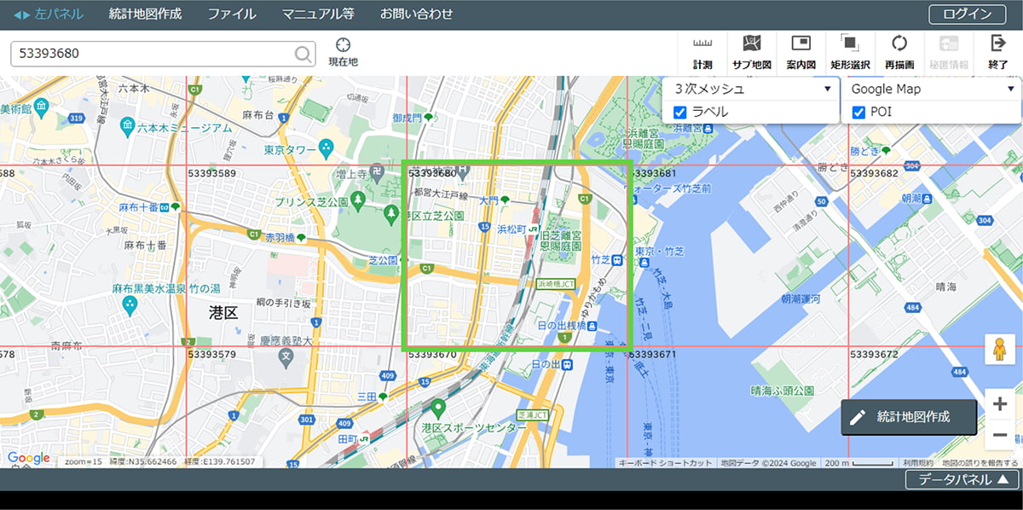
Task: Click the 港区 ward label on the map
Action: (x=223, y=313)
